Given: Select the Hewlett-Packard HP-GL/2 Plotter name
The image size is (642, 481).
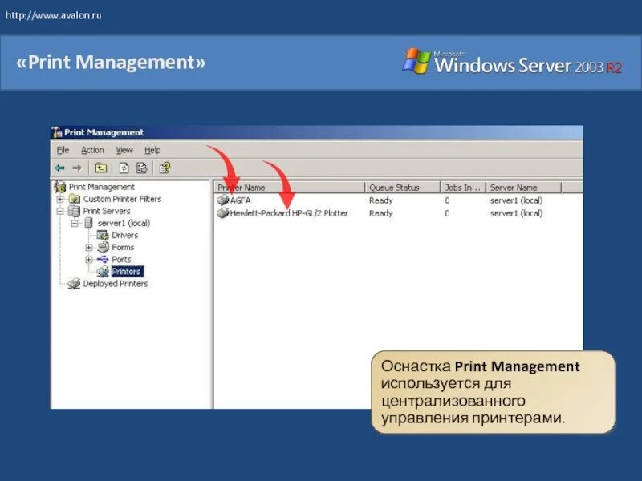Looking at the screenshot, I should click(x=289, y=213).
